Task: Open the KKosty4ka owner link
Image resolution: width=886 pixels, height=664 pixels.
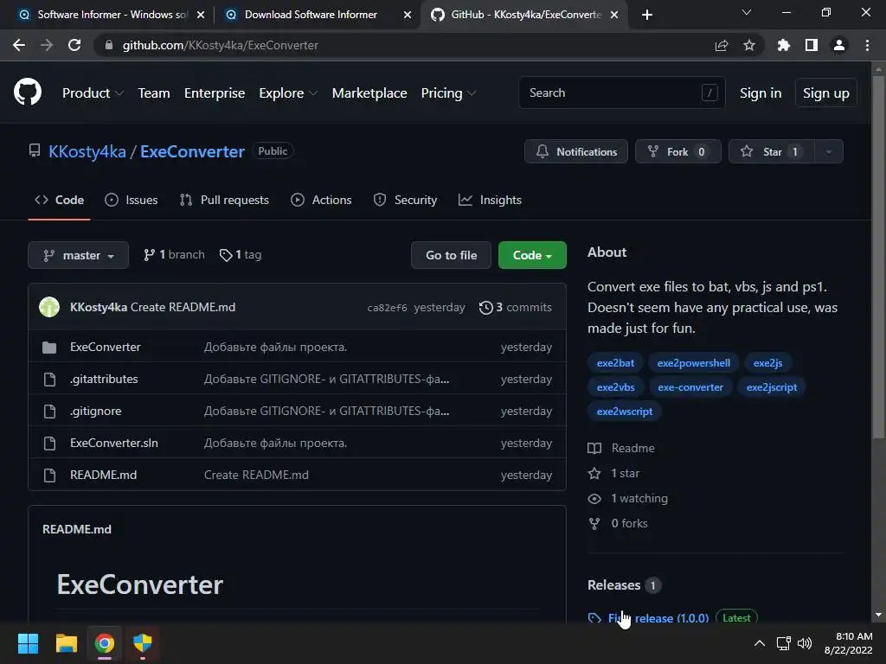Action: tap(87, 151)
